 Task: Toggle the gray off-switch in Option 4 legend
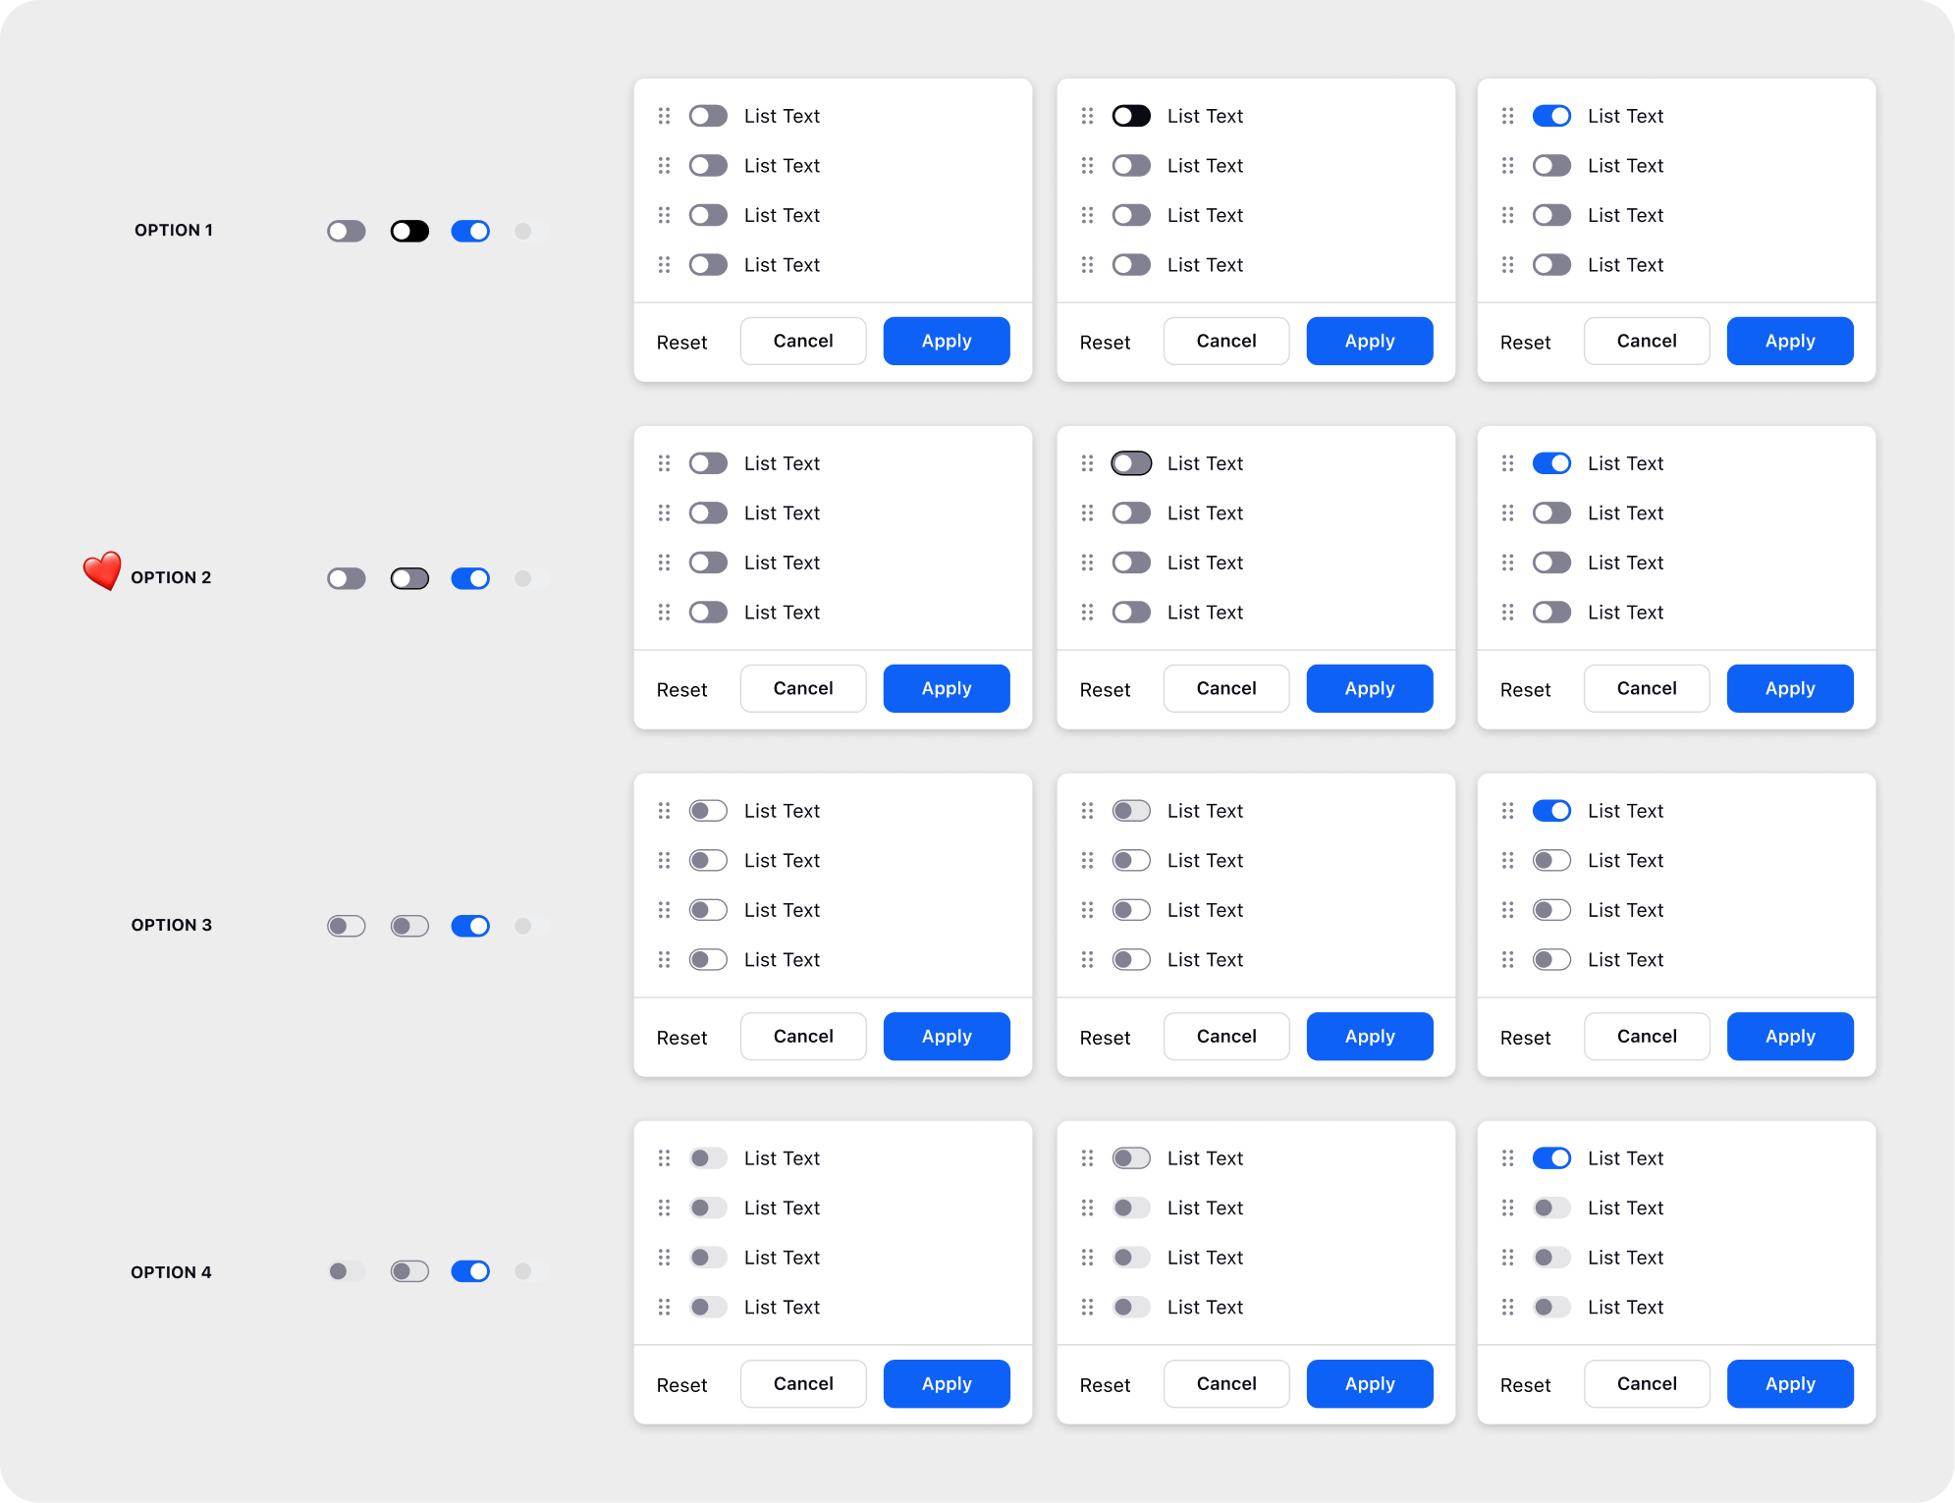click(346, 1271)
